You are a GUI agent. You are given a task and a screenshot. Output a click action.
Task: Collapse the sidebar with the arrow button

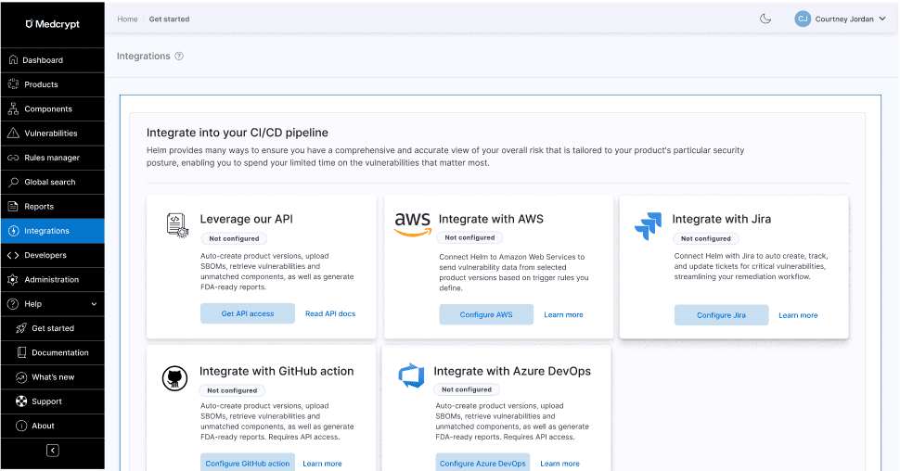52,451
